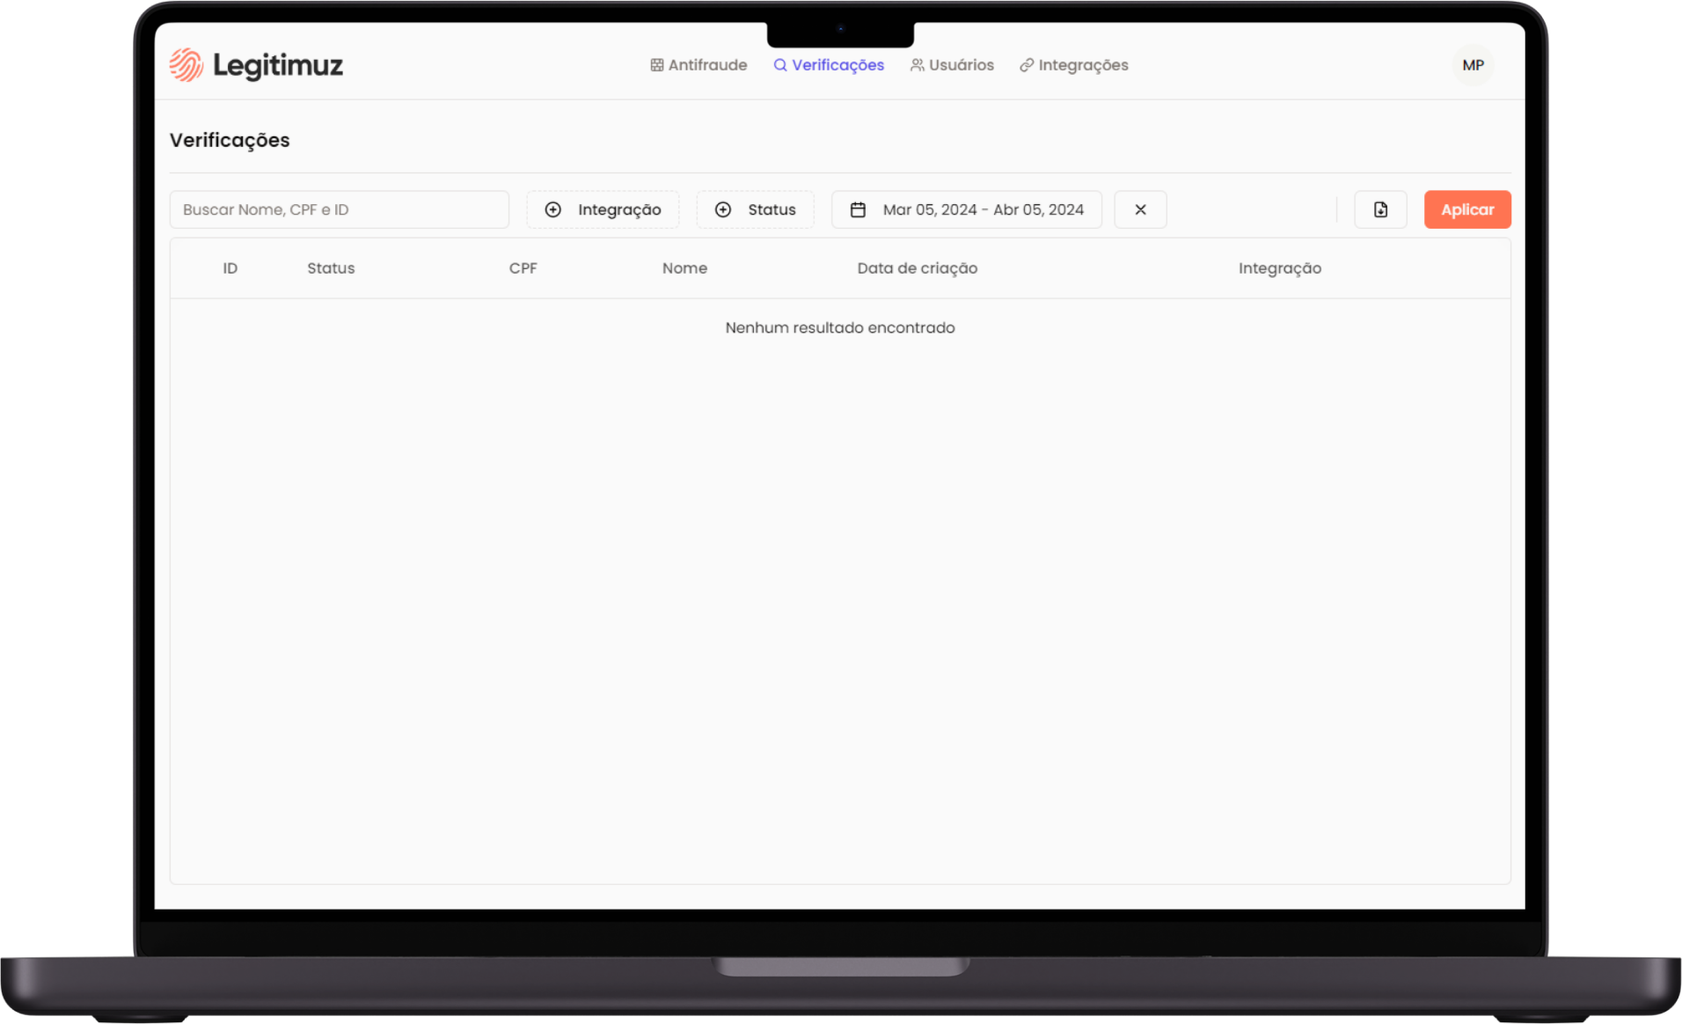
Task: Sort by the Status column header
Action: (x=331, y=268)
